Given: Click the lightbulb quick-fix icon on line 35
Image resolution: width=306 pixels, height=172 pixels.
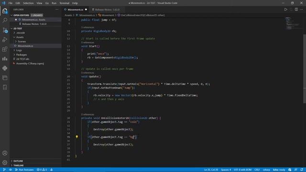Looking at the screenshot, I should pos(76,137).
